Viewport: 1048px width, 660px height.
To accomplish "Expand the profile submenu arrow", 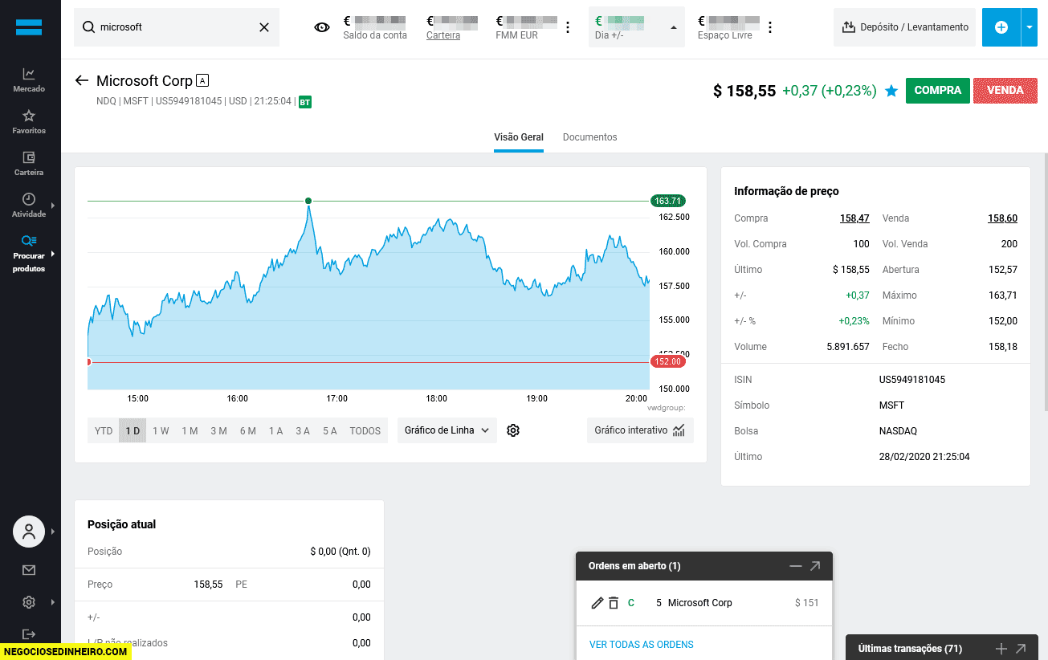I will click(54, 532).
